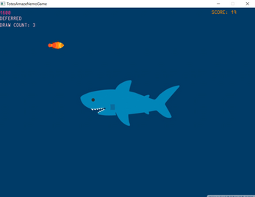Click the pink 1600 counter
This screenshot has height=197, width=255.
(x=6, y=13)
